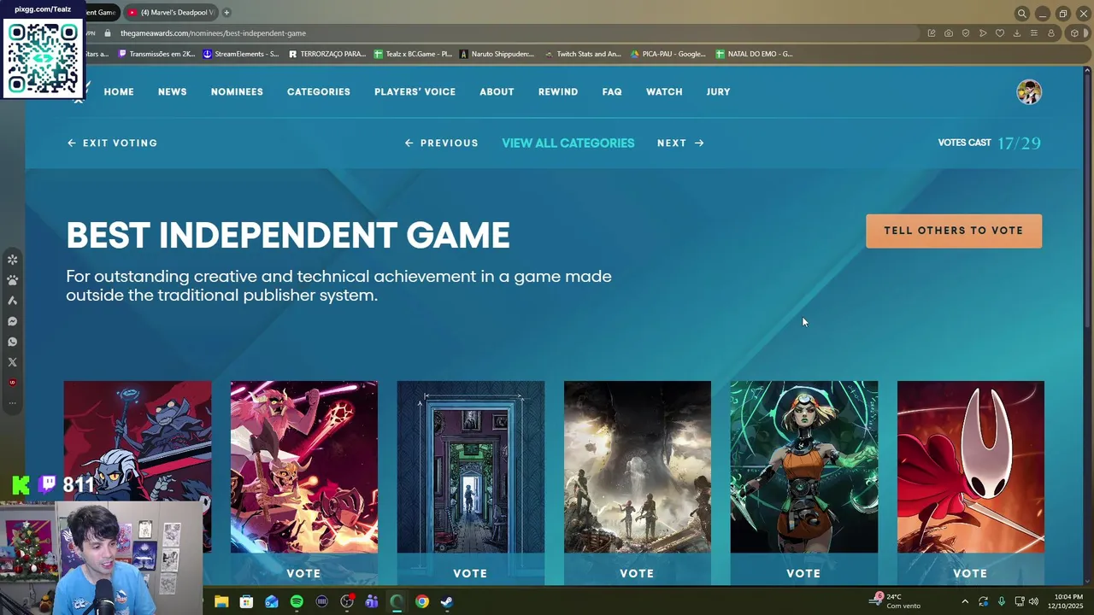Go to NEXT category

680,143
